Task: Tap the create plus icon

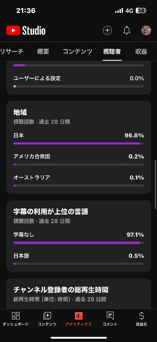Action: click(x=107, y=30)
